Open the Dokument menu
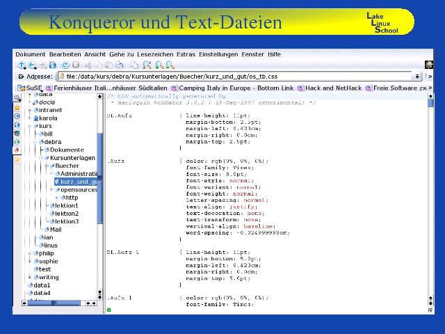The width and height of the screenshot is (445, 334). 30,54
